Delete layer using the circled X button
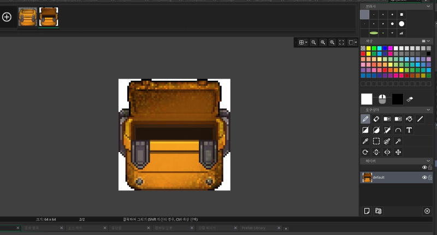The width and height of the screenshot is (437, 235). 427,210
